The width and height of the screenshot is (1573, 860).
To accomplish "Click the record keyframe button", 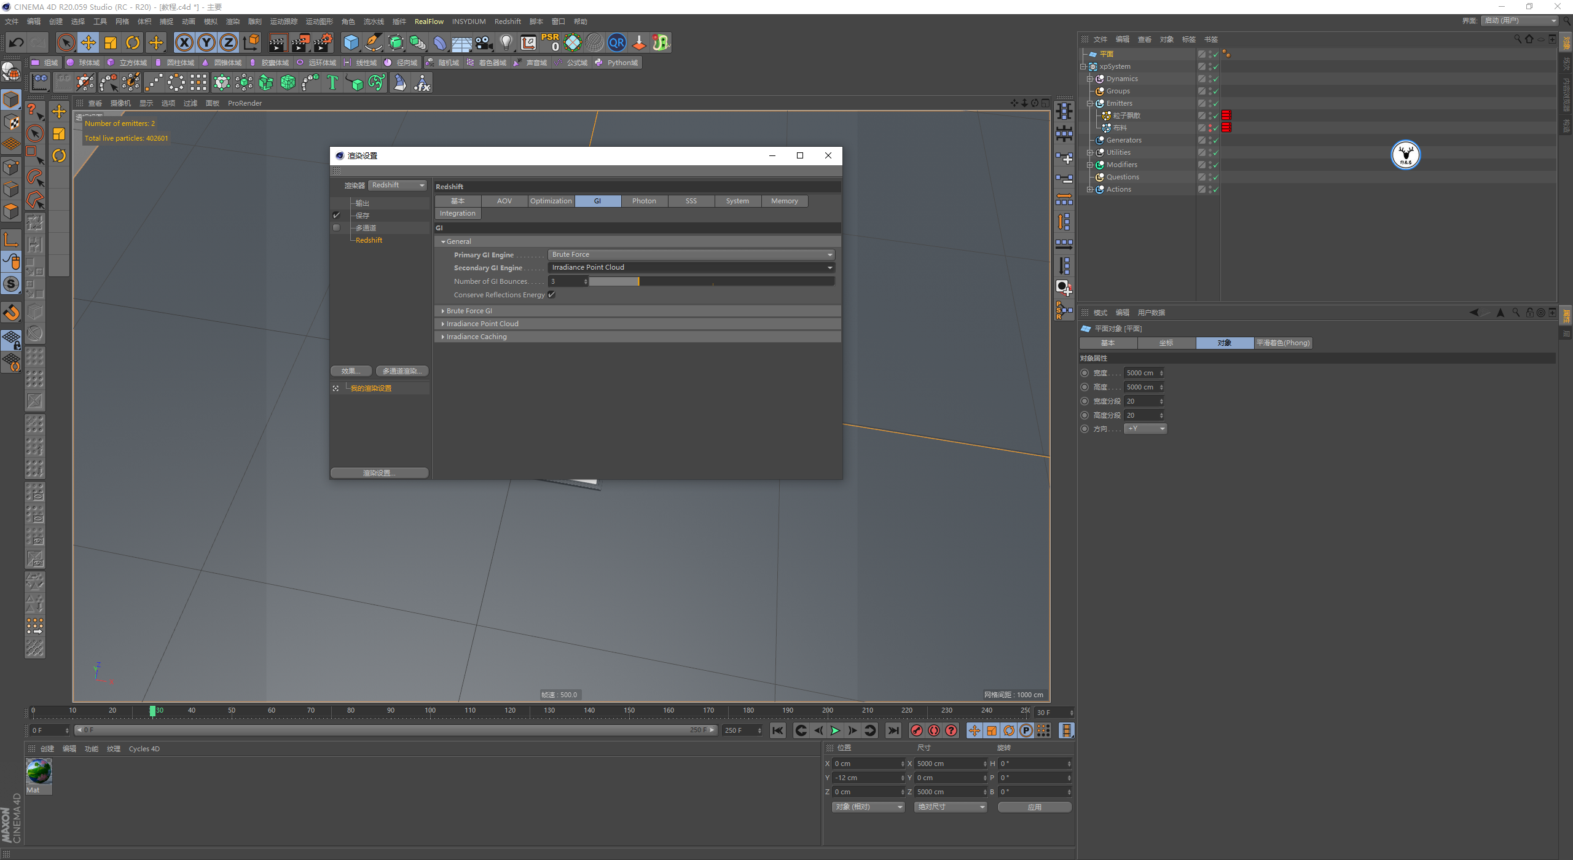I will click(916, 730).
